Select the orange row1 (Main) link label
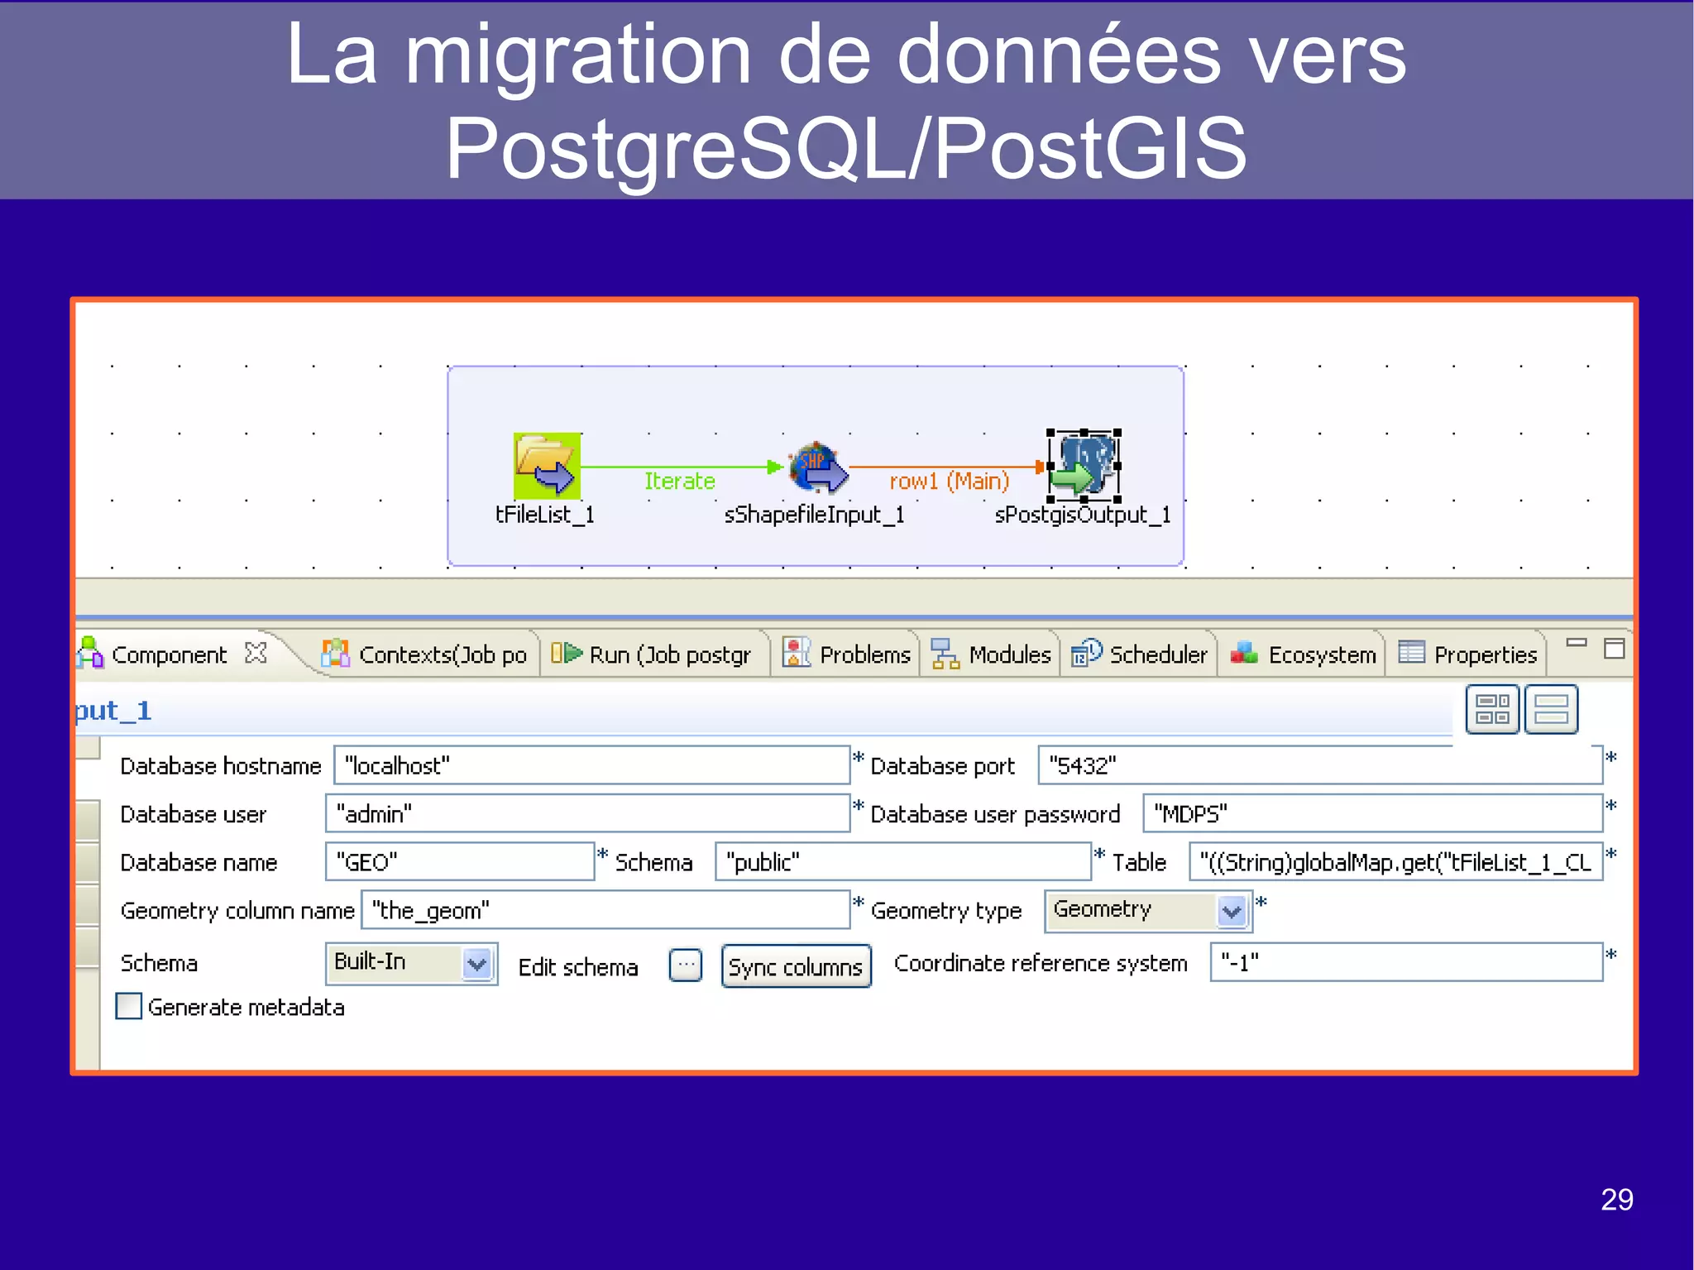 click(950, 481)
